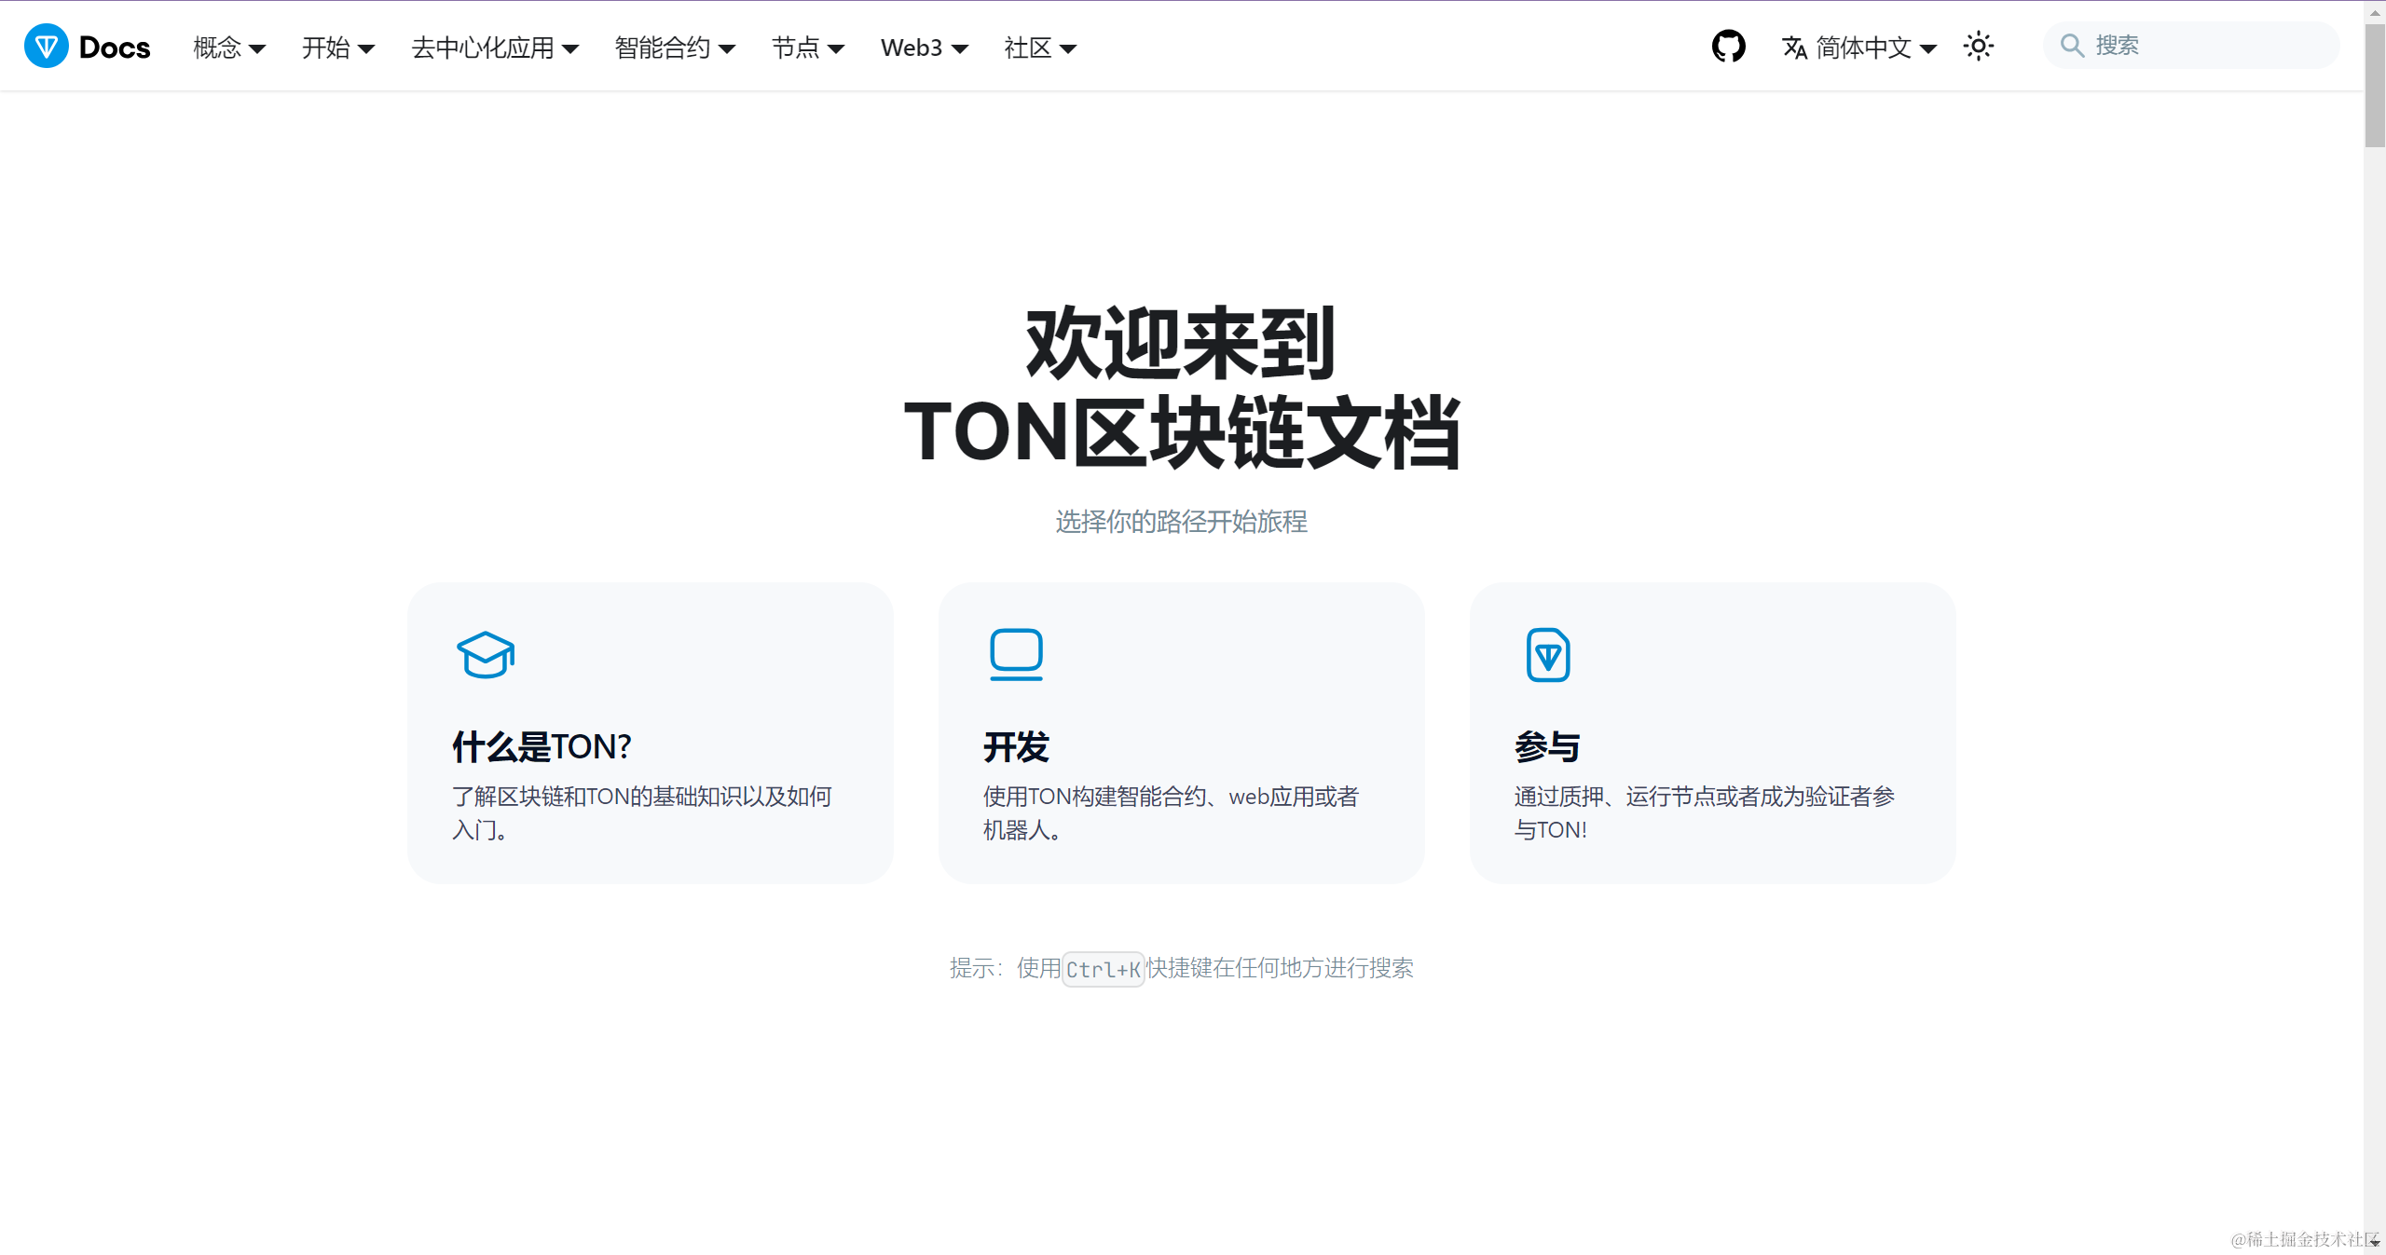Toggle the light/dark theme sun icon

[x=1978, y=47]
